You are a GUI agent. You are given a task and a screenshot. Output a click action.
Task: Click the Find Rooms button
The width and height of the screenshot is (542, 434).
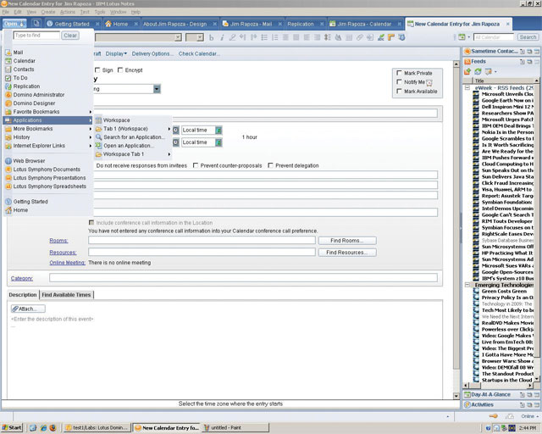point(347,241)
